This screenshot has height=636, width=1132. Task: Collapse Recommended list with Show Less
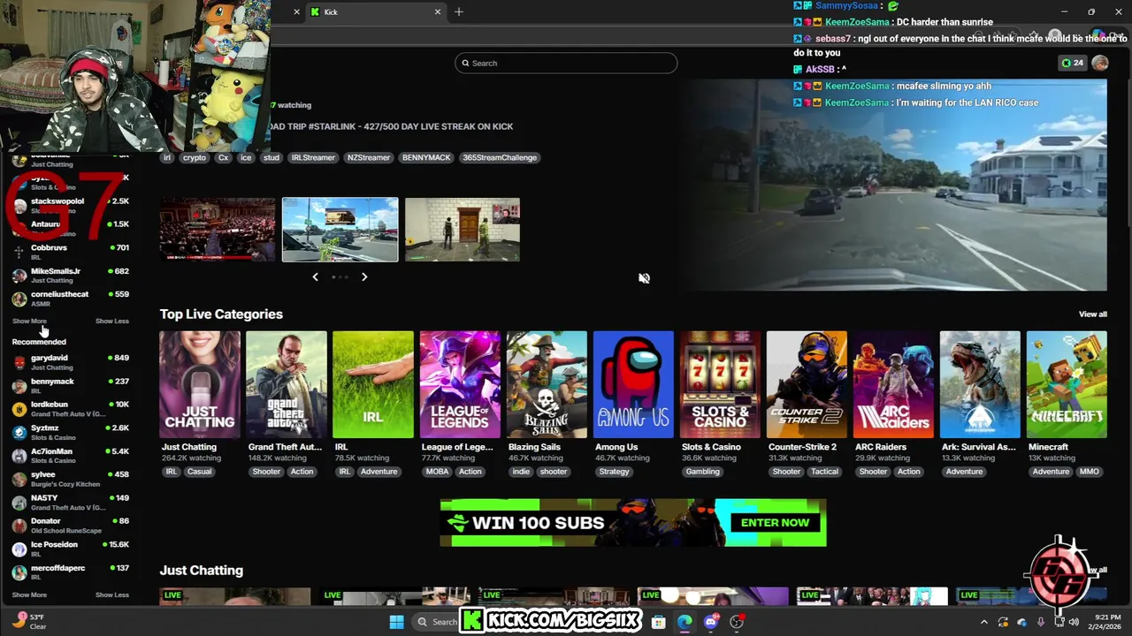click(x=112, y=595)
